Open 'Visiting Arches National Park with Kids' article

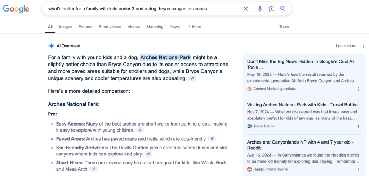tap(302, 105)
